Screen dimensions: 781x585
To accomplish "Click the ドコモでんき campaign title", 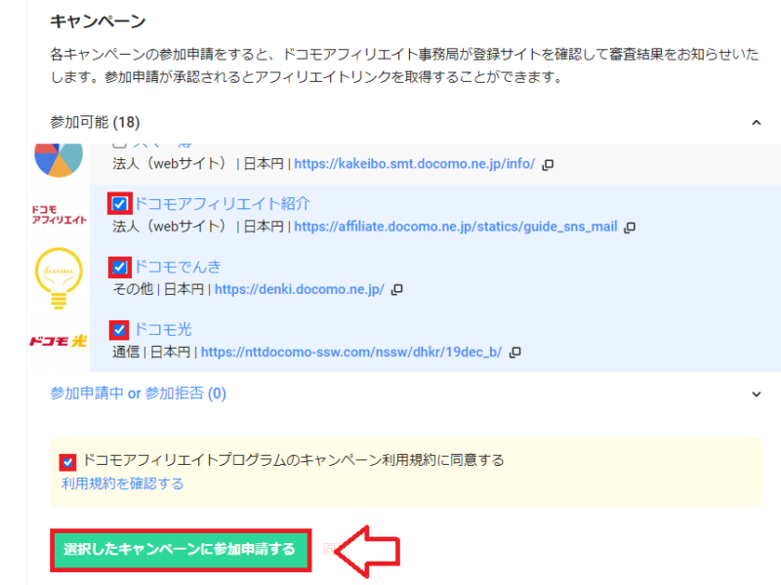I will coord(178,267).
